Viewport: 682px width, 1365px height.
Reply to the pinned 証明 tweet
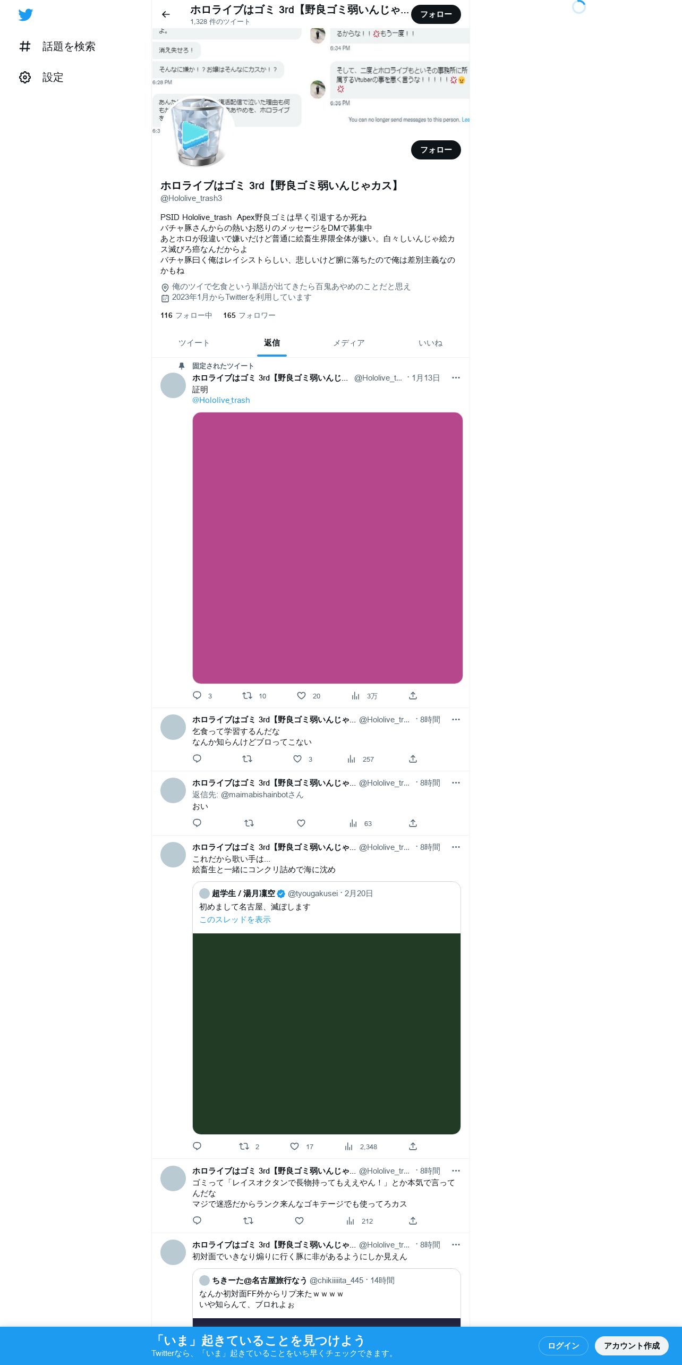(197, 695)
